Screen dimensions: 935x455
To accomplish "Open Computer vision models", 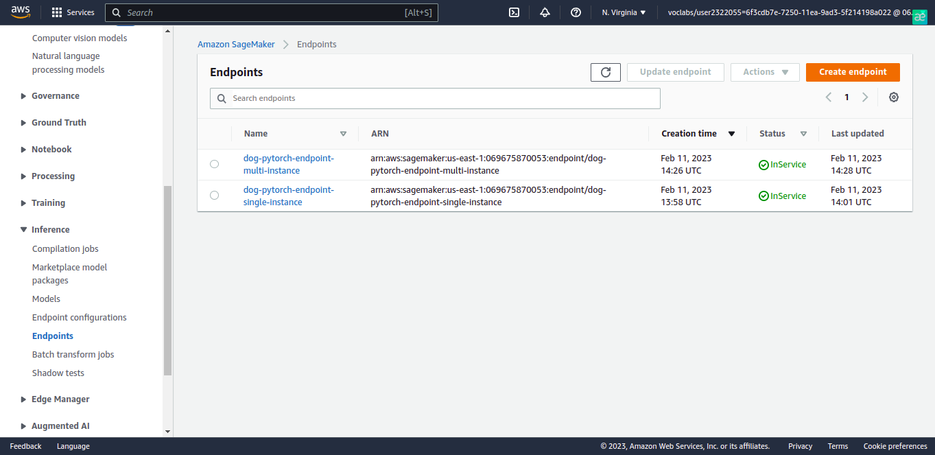I will (80, 38).
